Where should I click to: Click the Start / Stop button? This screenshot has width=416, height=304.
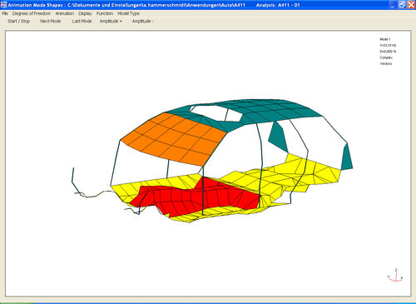click(18, 21)
